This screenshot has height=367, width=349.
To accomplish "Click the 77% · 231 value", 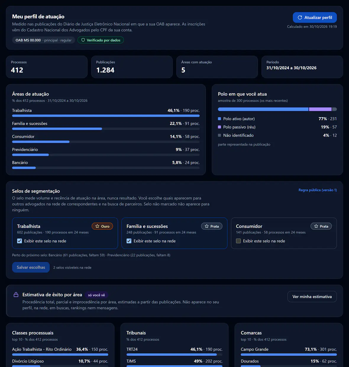I will [x=327, y=119].
